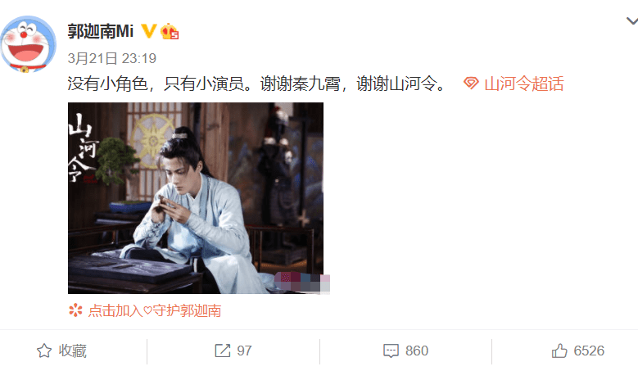Screen dimensions: 638x371
Task: Click the super topic diamond icon
Action: [x=471, y=84]
